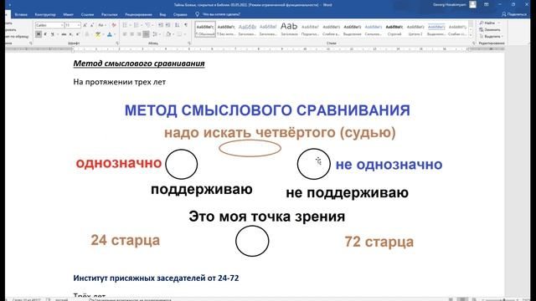Viewport: 536px width, 301px height.
Task: Toggle subscript formatting
Action: click(x=70, y=34)
